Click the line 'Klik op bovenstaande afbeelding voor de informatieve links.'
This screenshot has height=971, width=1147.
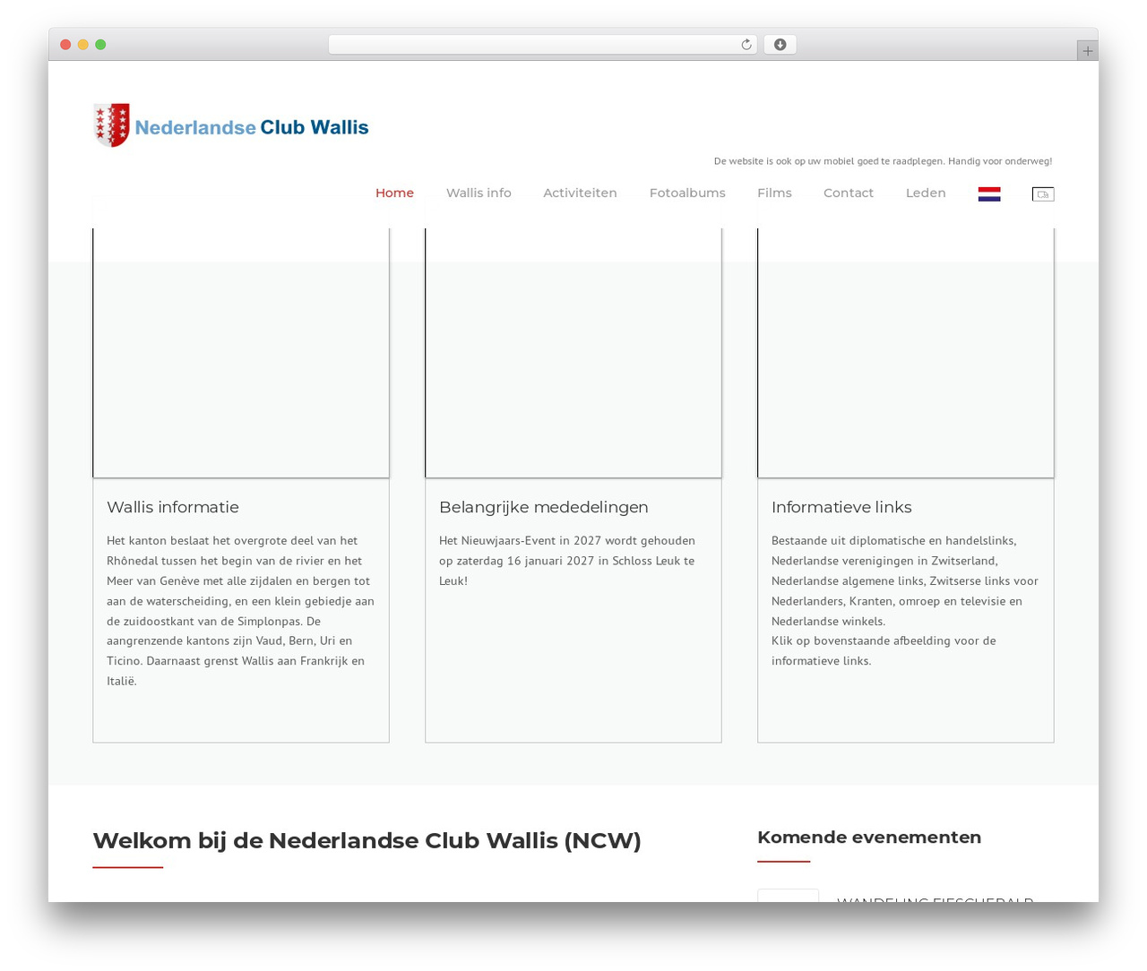(884, 651)
